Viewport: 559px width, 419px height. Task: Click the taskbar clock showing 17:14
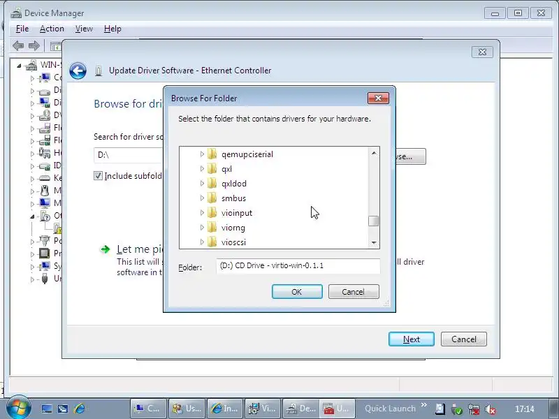[524, 409]
